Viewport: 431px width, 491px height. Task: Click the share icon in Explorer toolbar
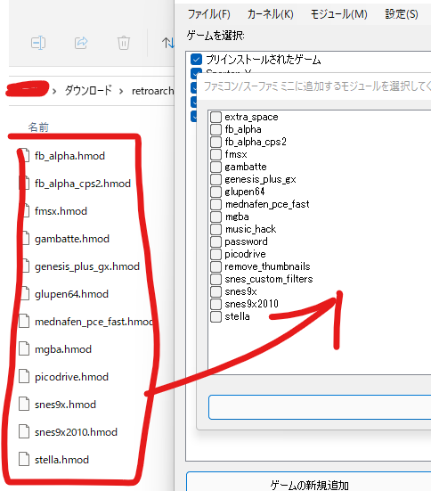pyautogui.click(x=81, y=43)
